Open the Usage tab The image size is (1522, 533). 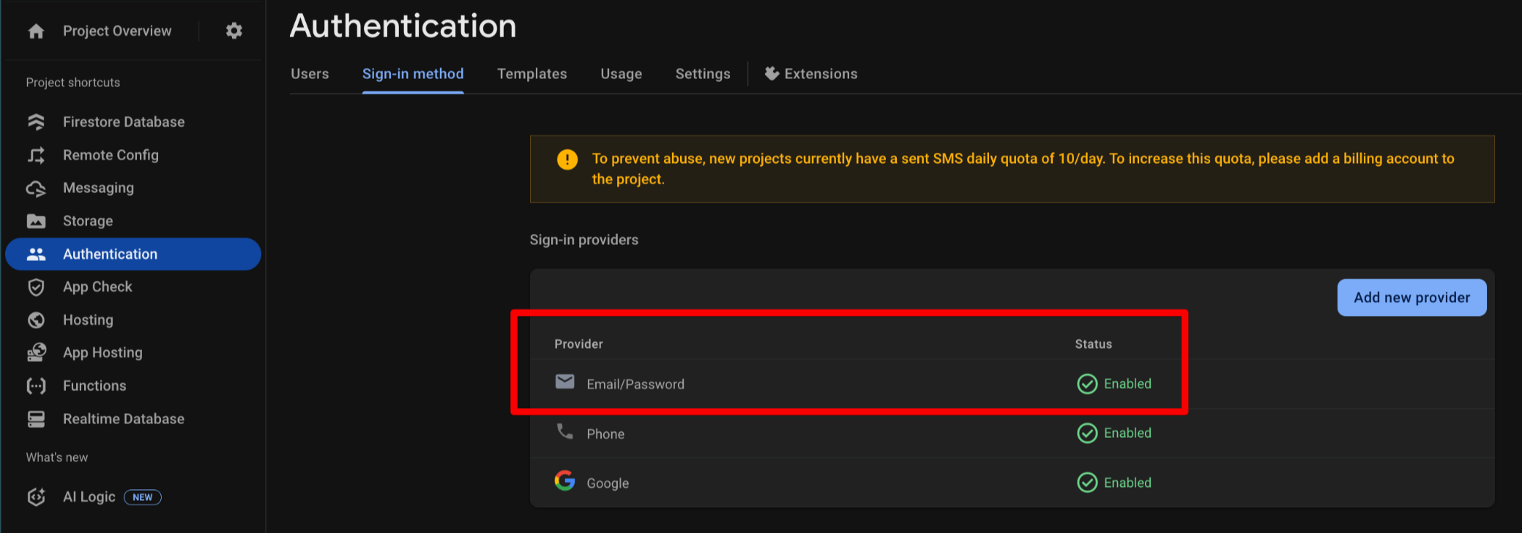[x=622, y=74]
